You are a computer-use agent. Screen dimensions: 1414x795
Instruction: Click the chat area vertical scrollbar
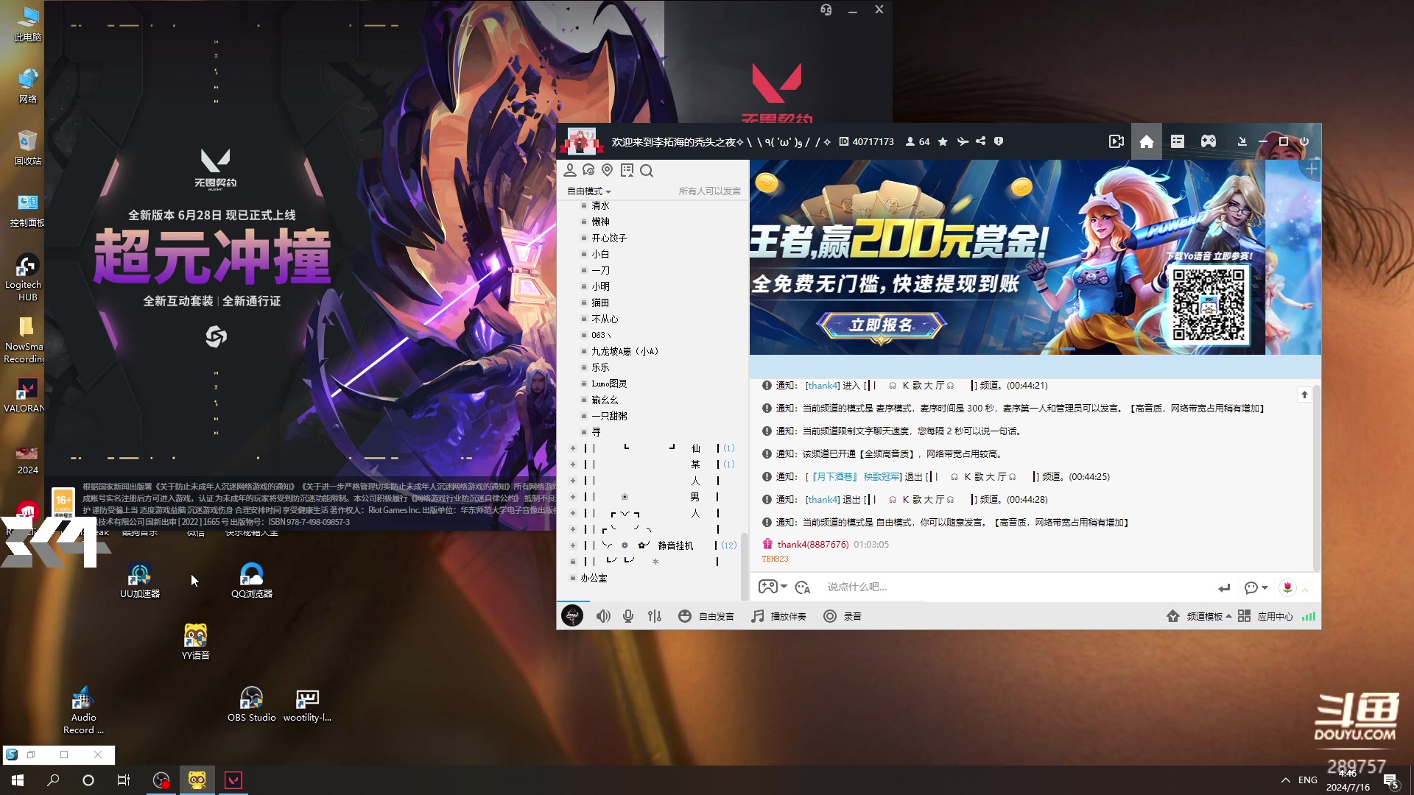pos(1316,477)
